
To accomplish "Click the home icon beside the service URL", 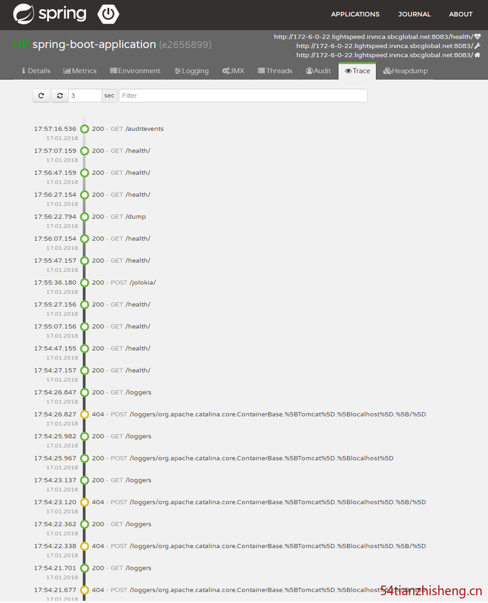I will point(477,55).
